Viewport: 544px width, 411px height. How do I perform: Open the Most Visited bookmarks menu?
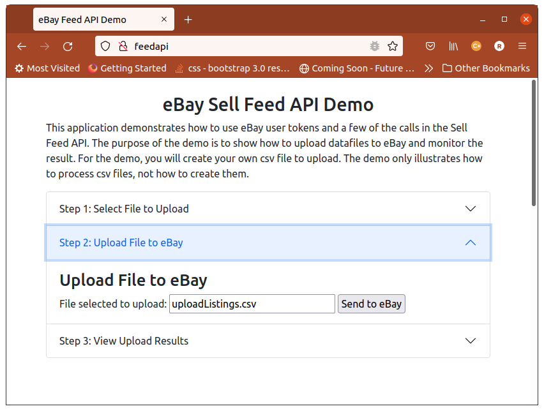(47, 68)
